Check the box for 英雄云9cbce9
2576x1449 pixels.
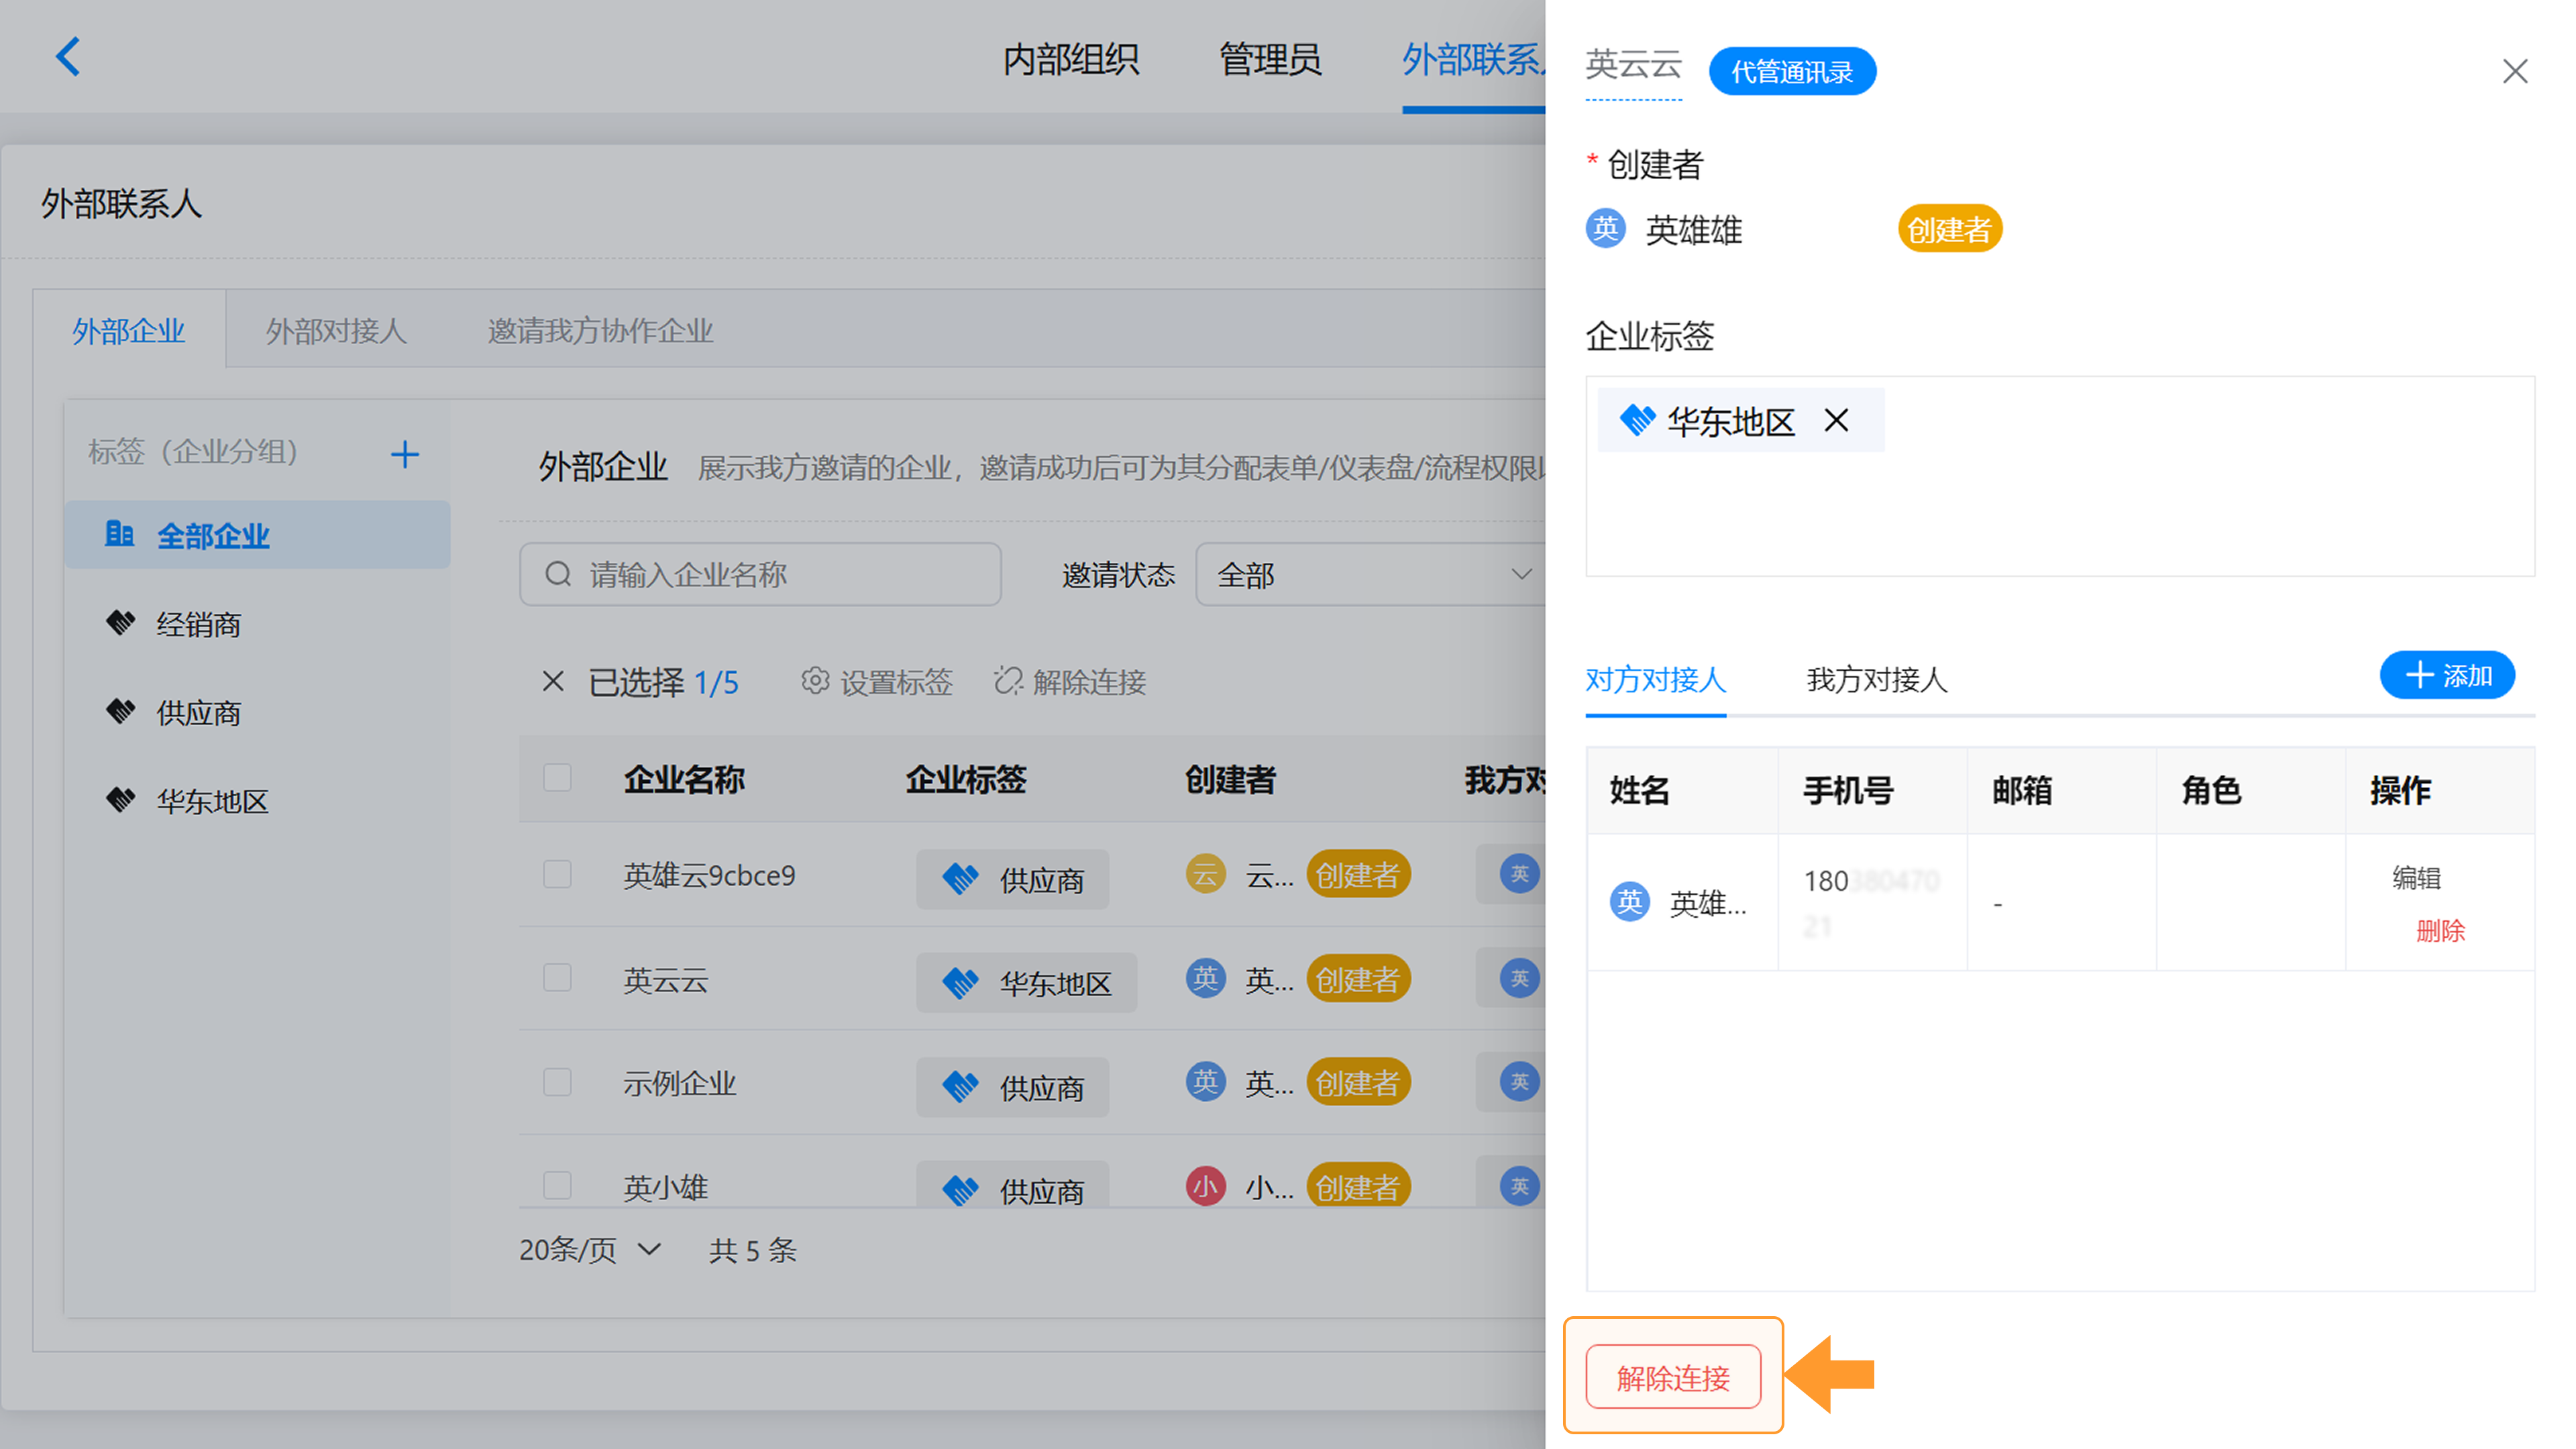click(557, 874)
